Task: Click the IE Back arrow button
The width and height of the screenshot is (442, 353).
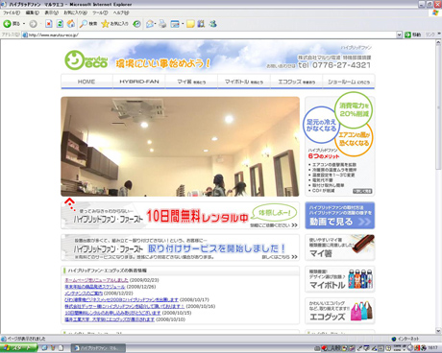Action: tap(12, 24)
